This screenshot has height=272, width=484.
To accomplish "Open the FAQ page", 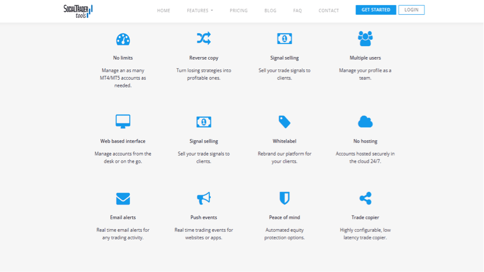I will [x=298, y=10].
